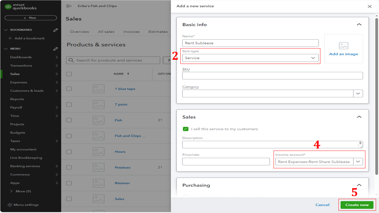Select the checkbox for Hours row

click(69, 152)
